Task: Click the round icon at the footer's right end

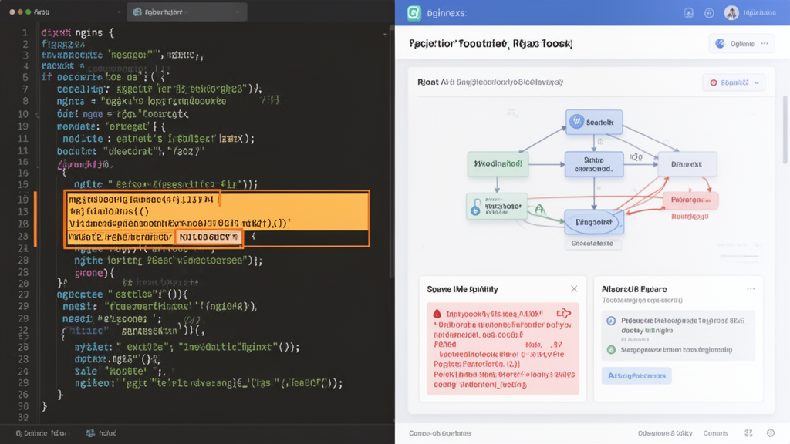Action: [771, 433]
